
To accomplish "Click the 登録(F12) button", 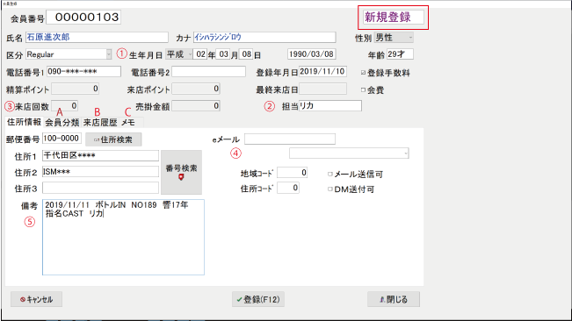I will click(258, 300).
